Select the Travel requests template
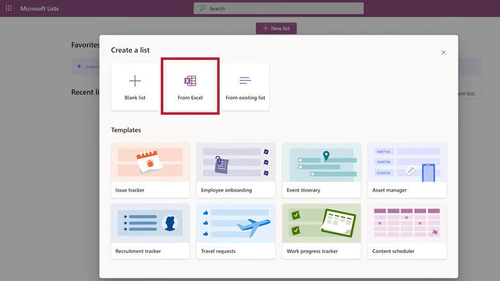 pos(235,230)
